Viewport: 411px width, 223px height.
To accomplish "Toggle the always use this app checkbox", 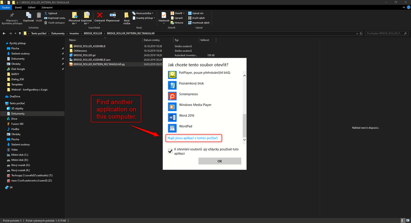I will [170, 151].
